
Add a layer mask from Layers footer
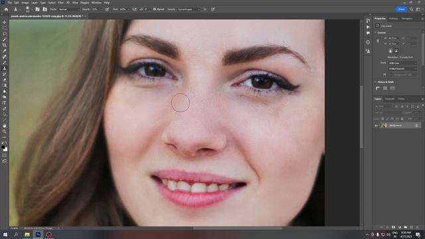[393, 227]
